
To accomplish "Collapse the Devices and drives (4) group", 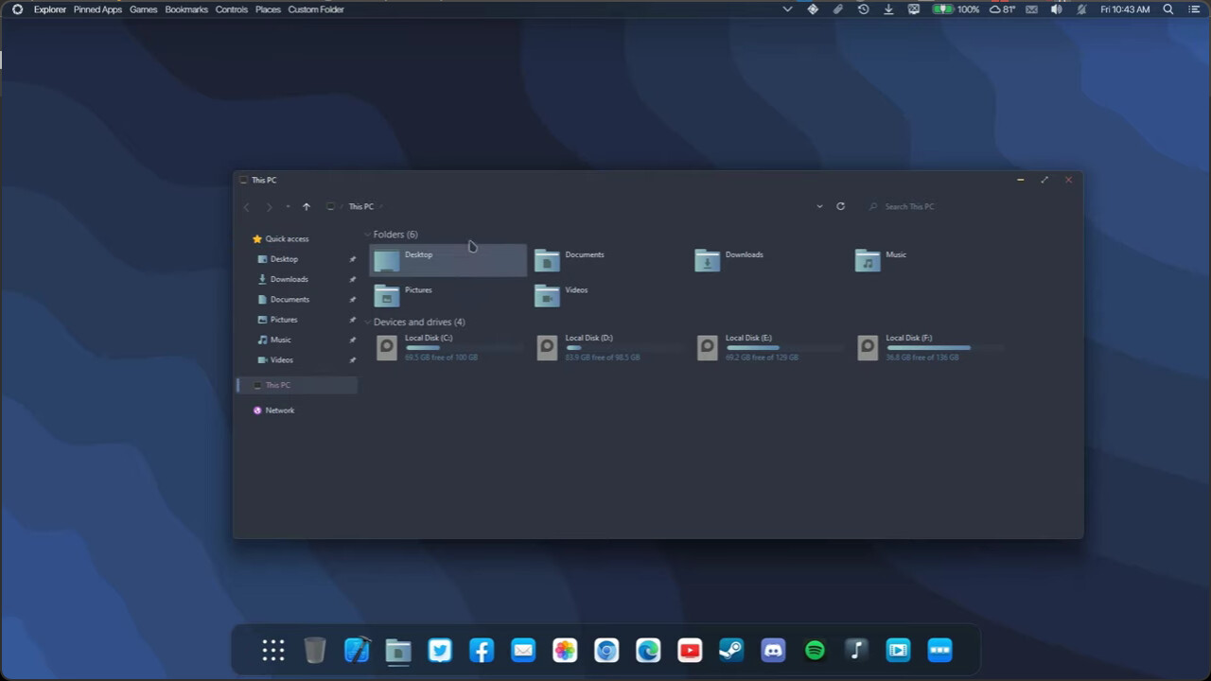I will tap(367, 322).
